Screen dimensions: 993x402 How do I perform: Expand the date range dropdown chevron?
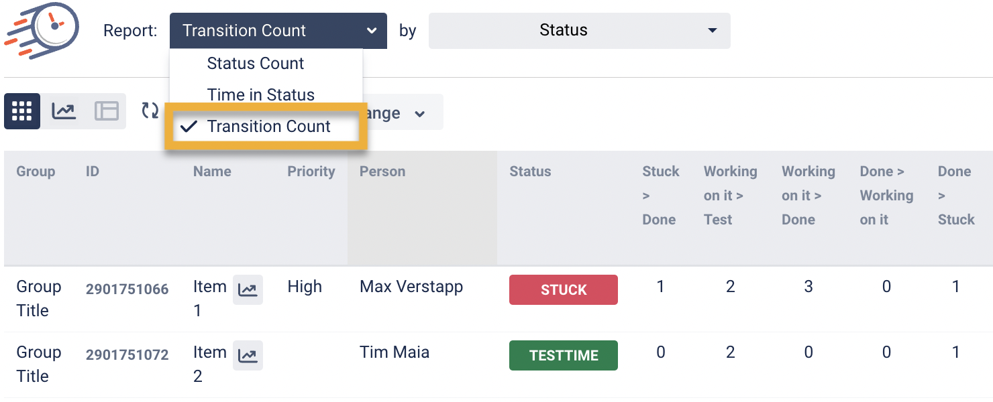pyautogui.click(x=420, y=114)
